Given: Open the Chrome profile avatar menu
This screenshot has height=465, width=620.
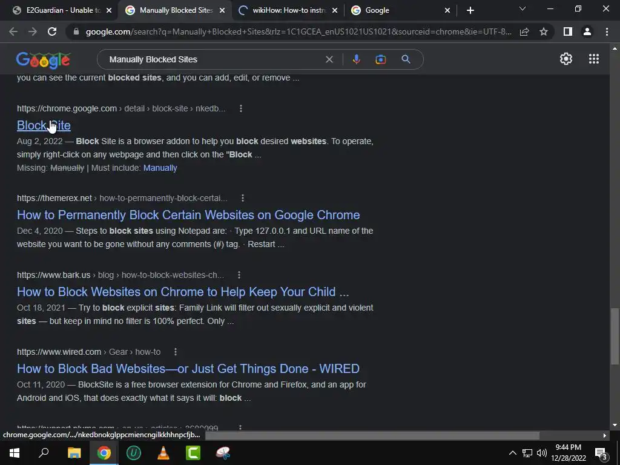Looking at the screenshot, I should click(x=587, y=31).
